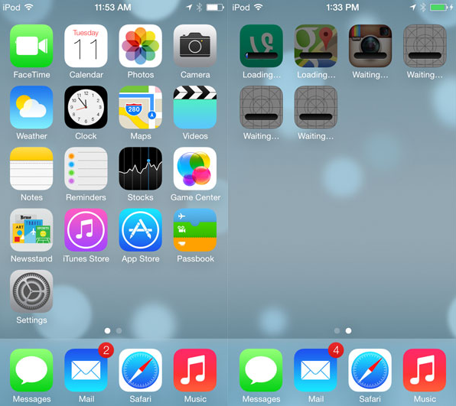Tap the loading Vine app icon
The height and width of the screenshot is (406, 456).
pyautogui.click(x=261, y=46)
